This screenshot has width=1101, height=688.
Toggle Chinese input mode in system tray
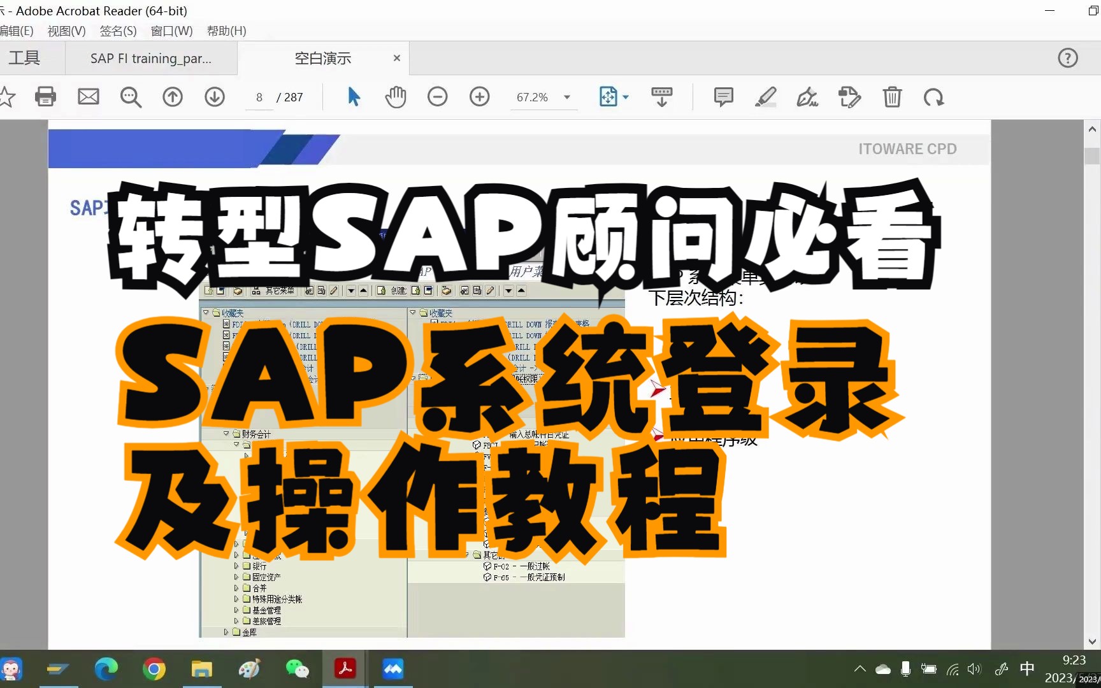1026,669
